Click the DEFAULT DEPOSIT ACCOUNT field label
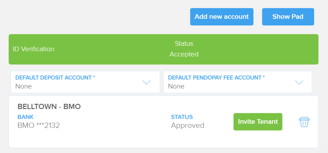328x153 pixels. point(55,78)
